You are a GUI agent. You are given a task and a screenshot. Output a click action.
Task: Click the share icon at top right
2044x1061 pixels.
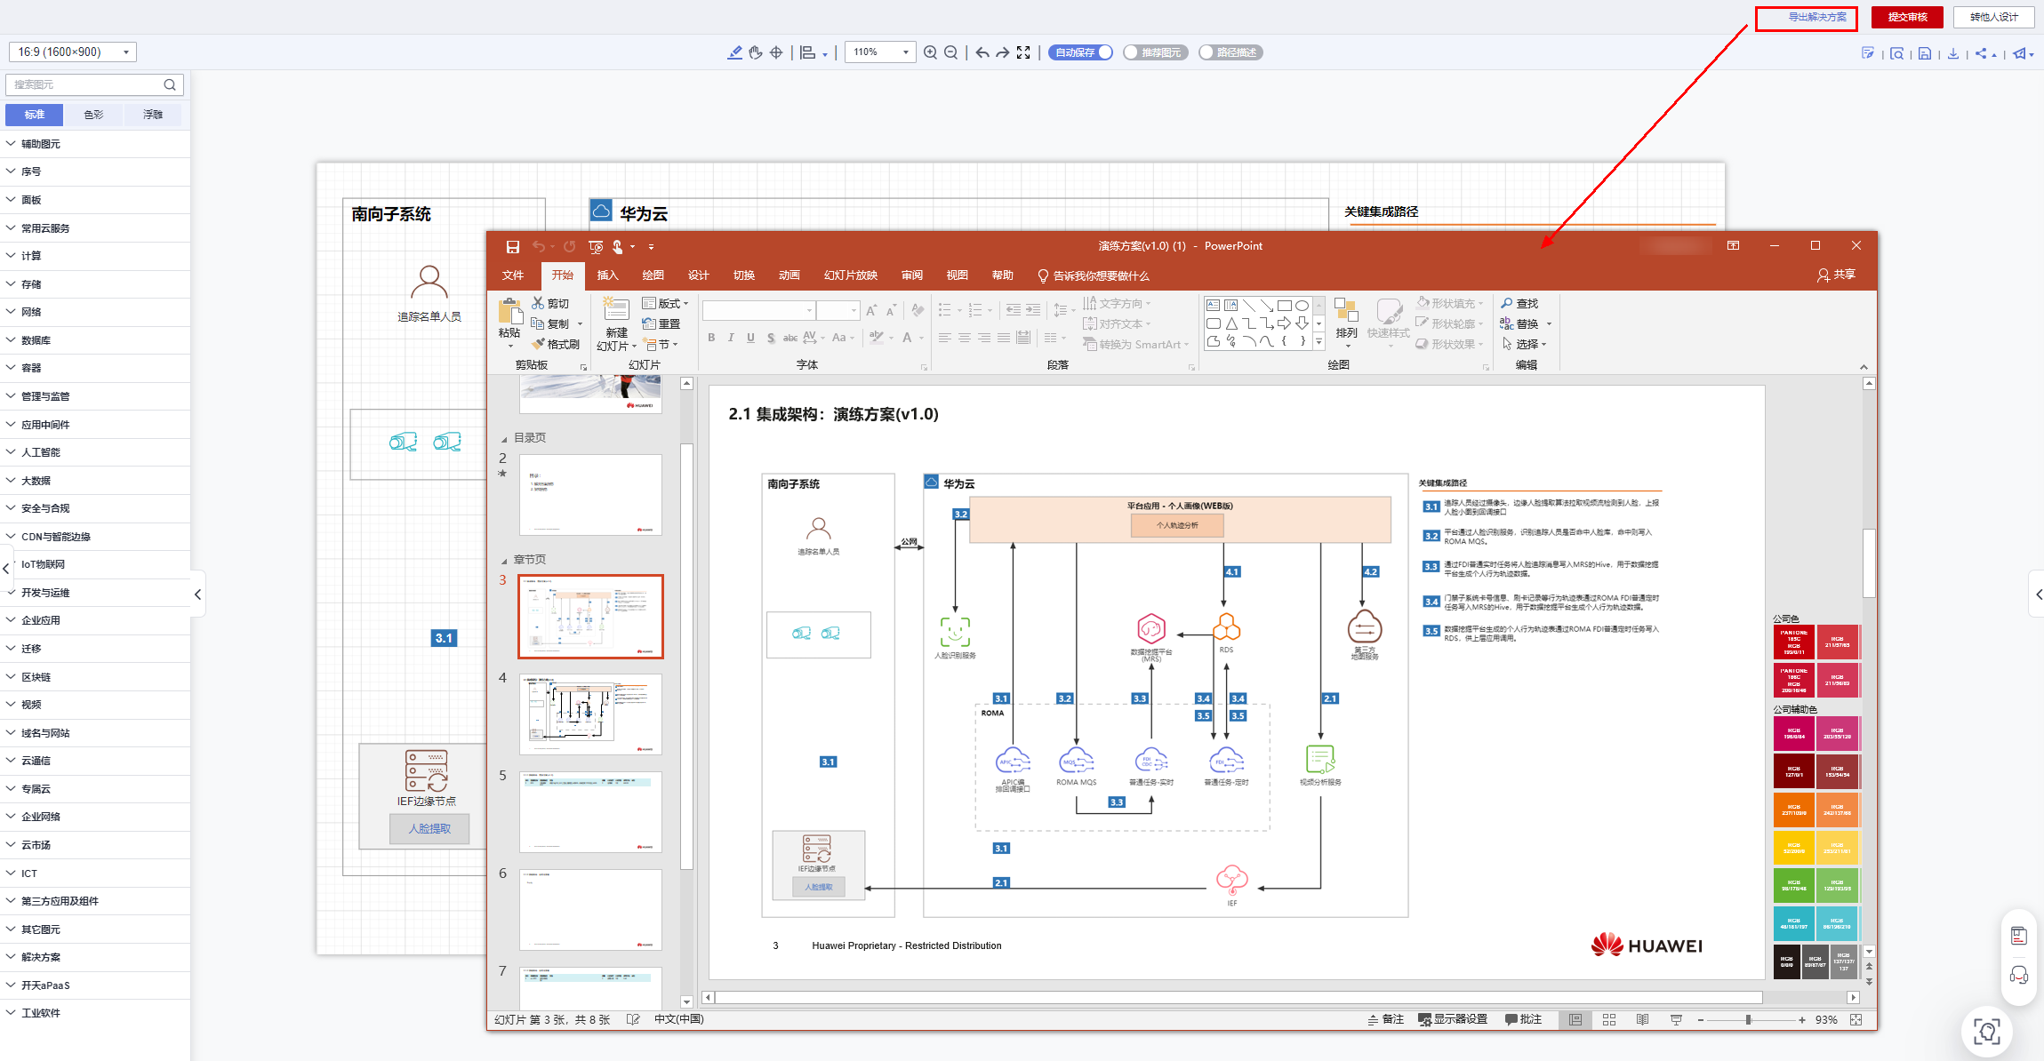pyautogui.click(x=1981, y=53)
